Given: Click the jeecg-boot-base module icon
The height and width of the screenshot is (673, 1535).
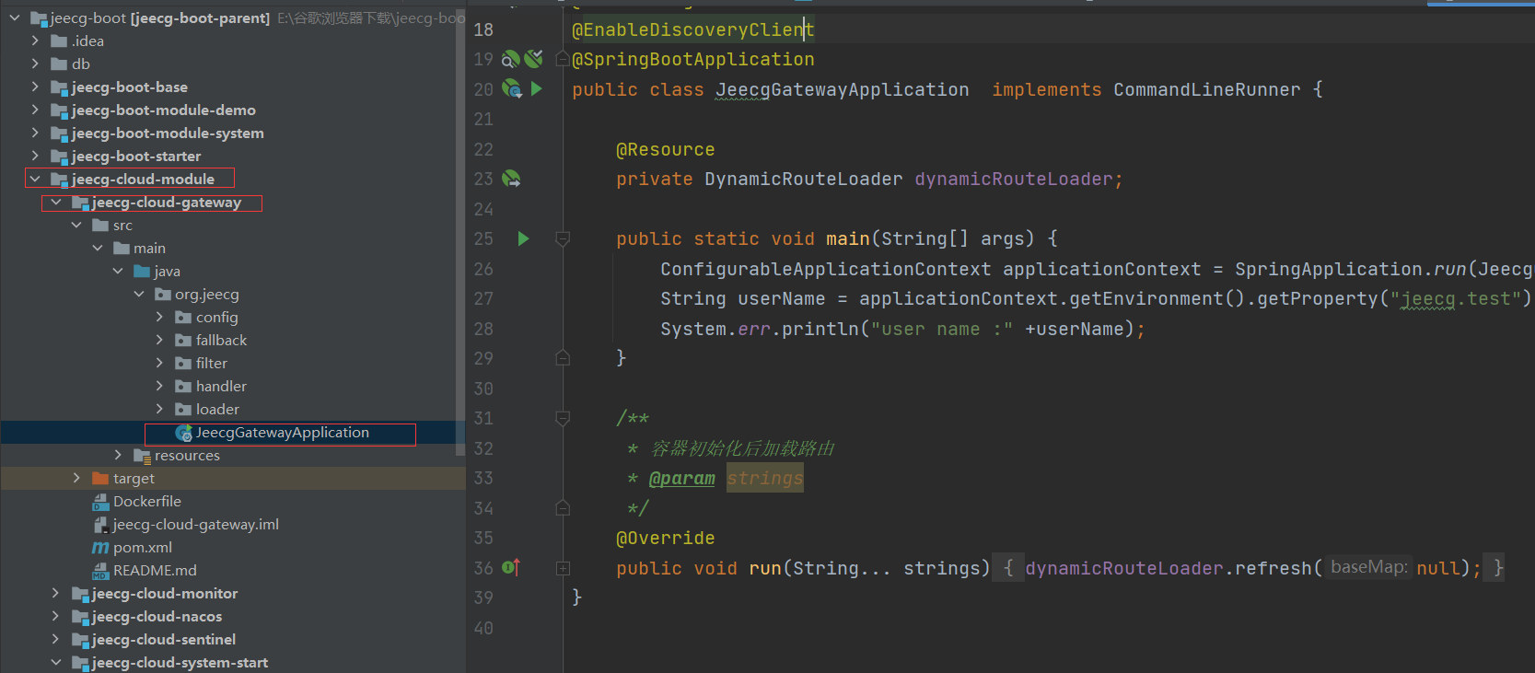Looking at the screenshot, I should pyautogui.click(x=59, y=87).
